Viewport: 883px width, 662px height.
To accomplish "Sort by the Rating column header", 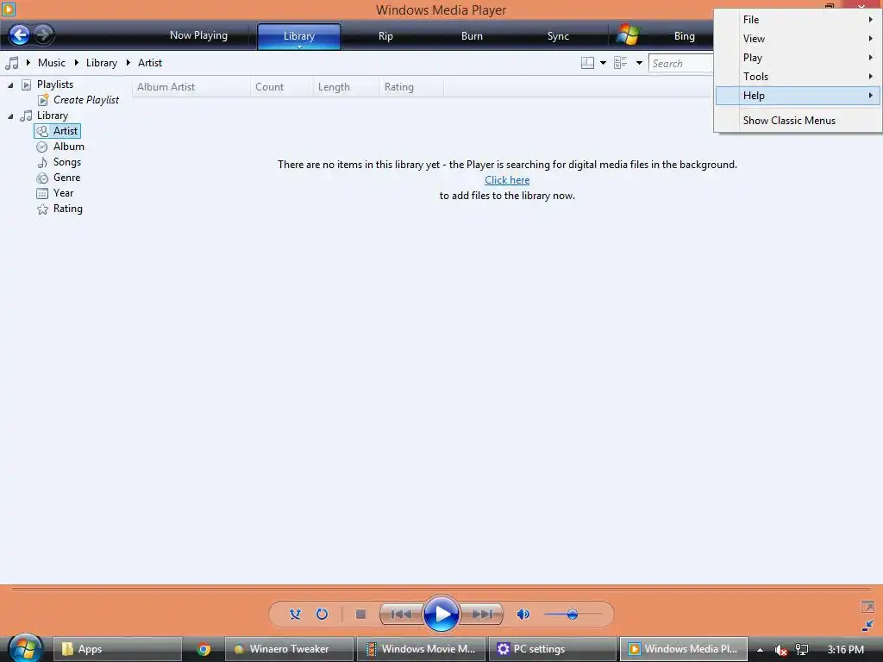I will tap(411, 87).
